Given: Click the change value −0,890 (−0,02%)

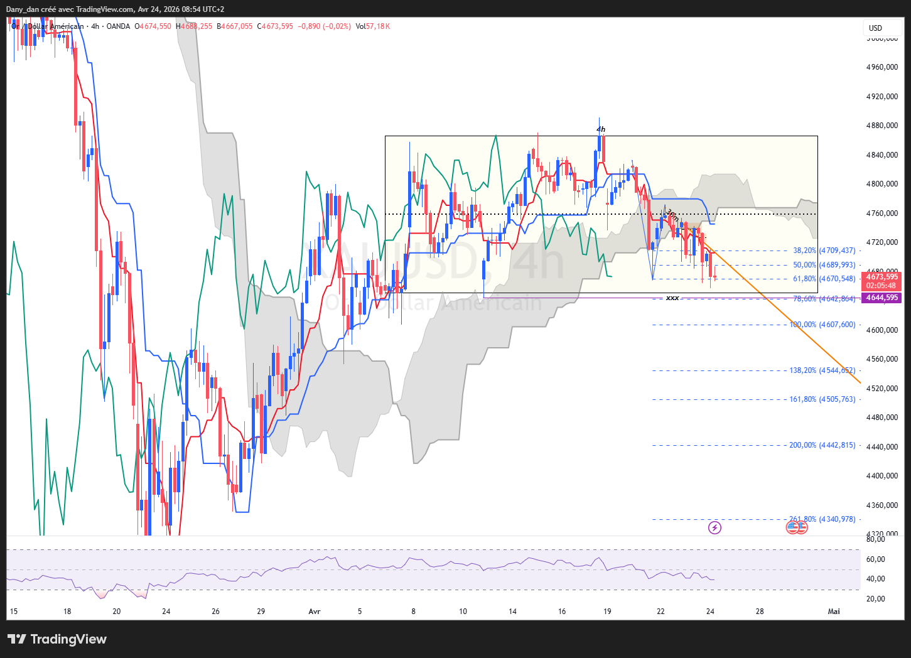Looking at the screenshot, I should [x=324, y=26].
